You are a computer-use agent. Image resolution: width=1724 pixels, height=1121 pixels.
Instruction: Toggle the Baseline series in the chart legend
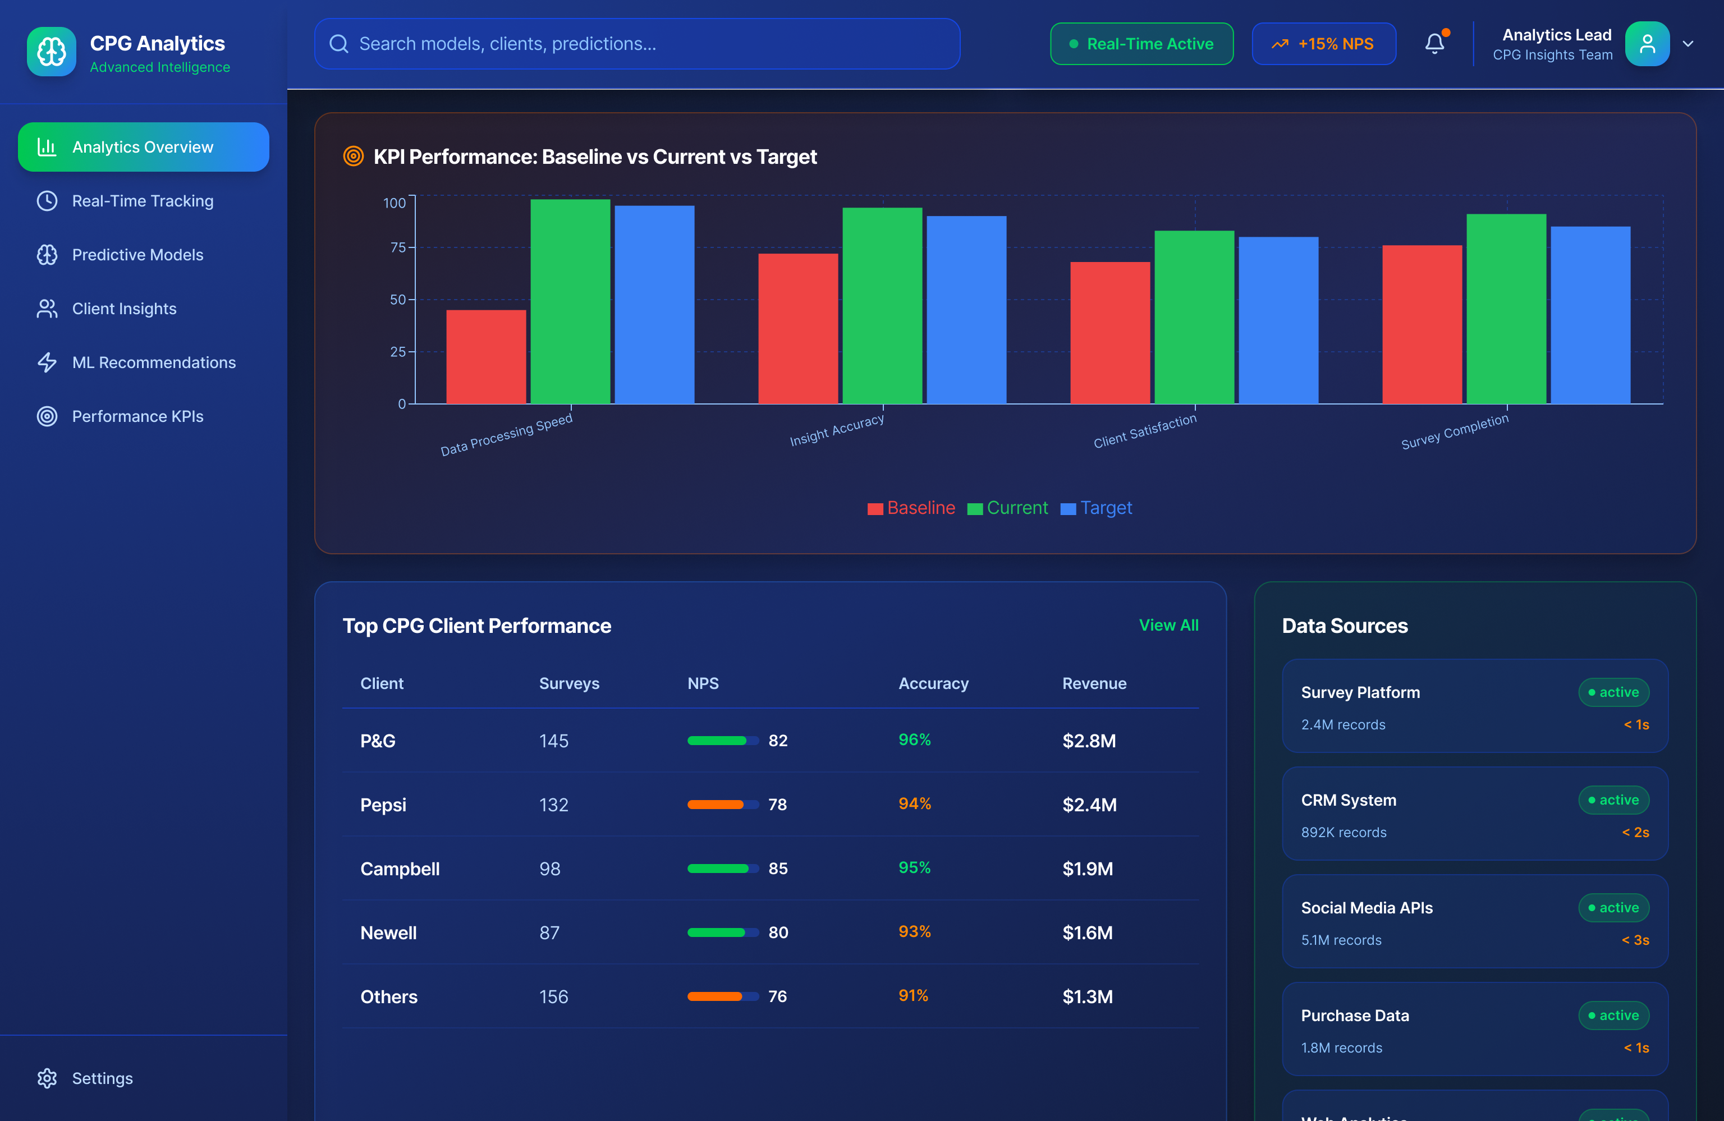point(911,508)
